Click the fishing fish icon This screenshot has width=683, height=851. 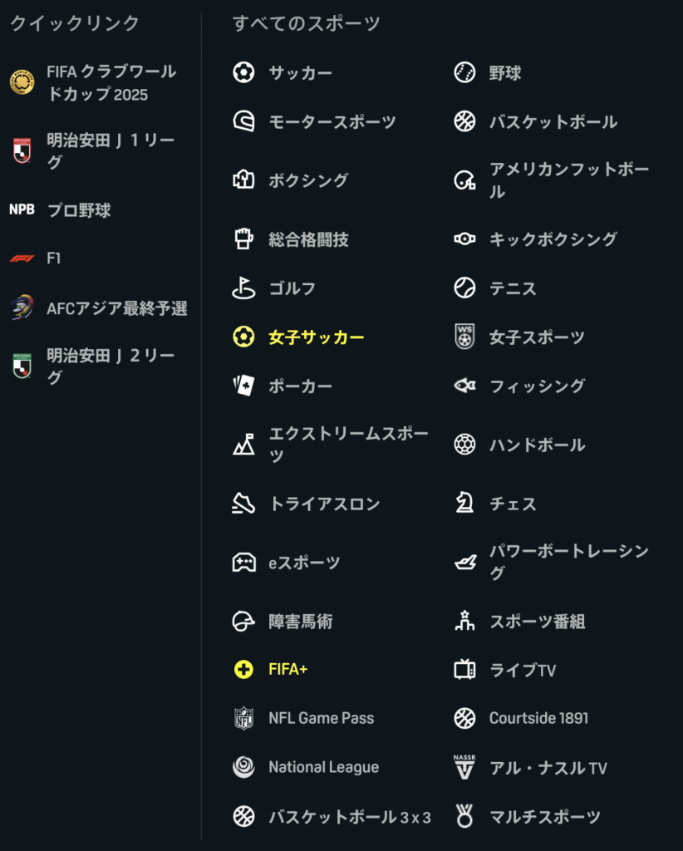(464, 386)
